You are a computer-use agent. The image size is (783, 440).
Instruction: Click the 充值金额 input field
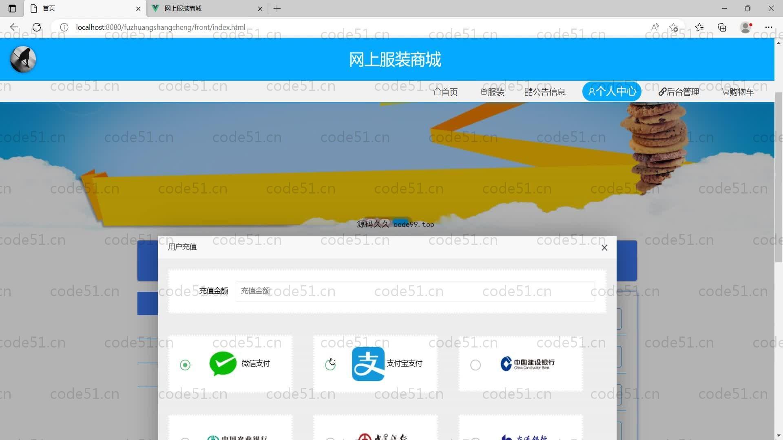pos(415,291)
